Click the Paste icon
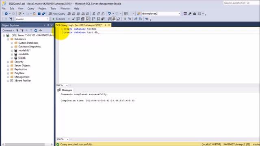 103,14
